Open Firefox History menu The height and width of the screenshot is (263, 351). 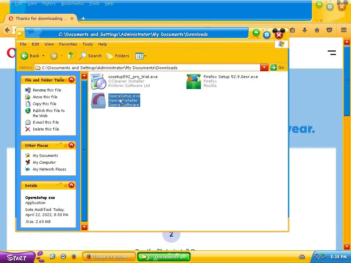point(49,3)
